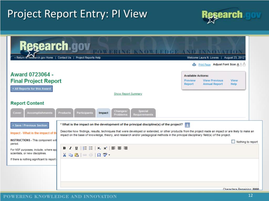Open Preview Report action

[x=190, y=82]
